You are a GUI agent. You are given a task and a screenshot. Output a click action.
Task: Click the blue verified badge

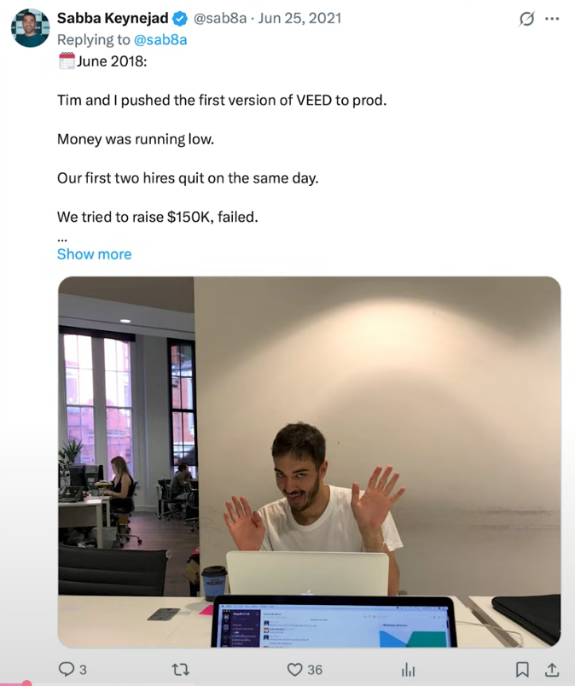(180, 19)
